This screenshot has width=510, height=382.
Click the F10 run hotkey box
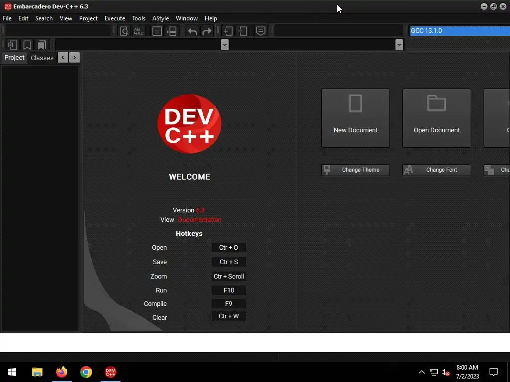click(229, 290)
